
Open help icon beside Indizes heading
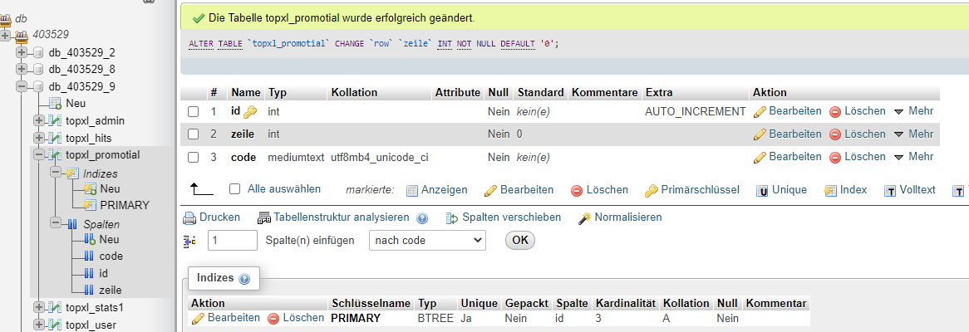243,279
